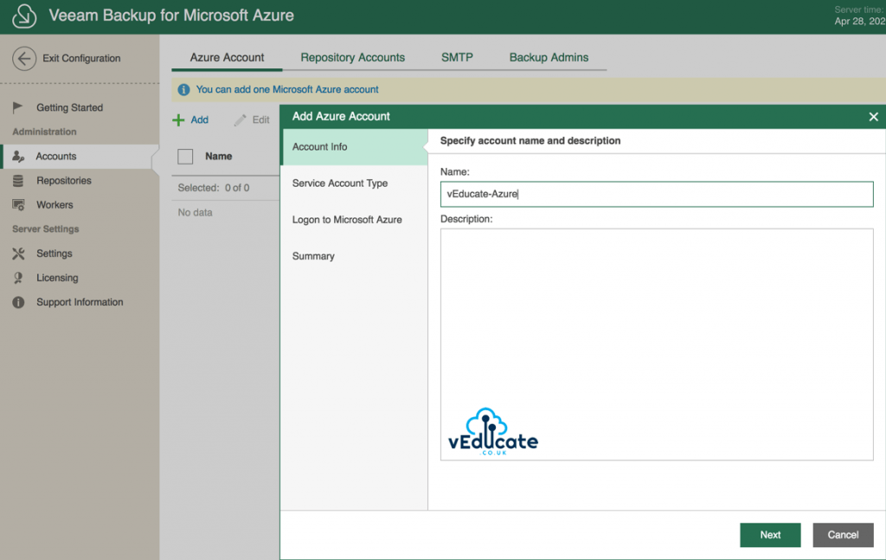
Task: Click the green plus Add icon
Action: [177, 119]
